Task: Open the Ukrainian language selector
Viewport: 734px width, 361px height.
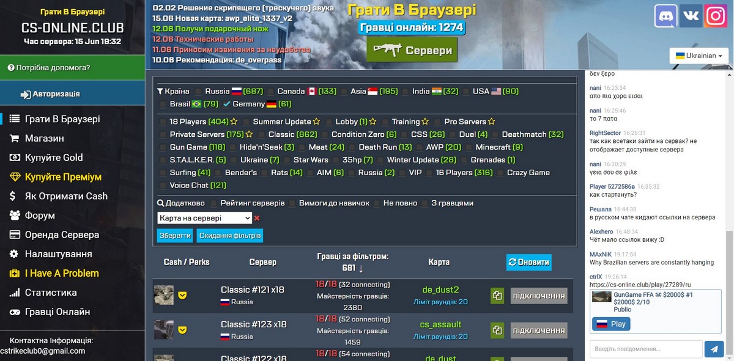Action: click(698, 55)
